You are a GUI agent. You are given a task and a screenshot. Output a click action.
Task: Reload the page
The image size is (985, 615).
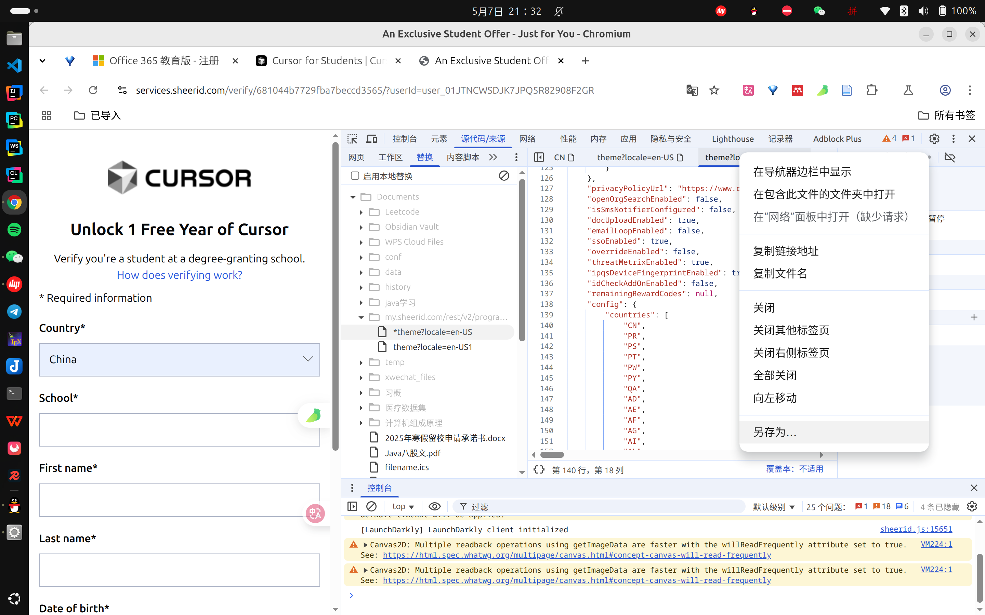pyautogui.click(x=93, y=90)
